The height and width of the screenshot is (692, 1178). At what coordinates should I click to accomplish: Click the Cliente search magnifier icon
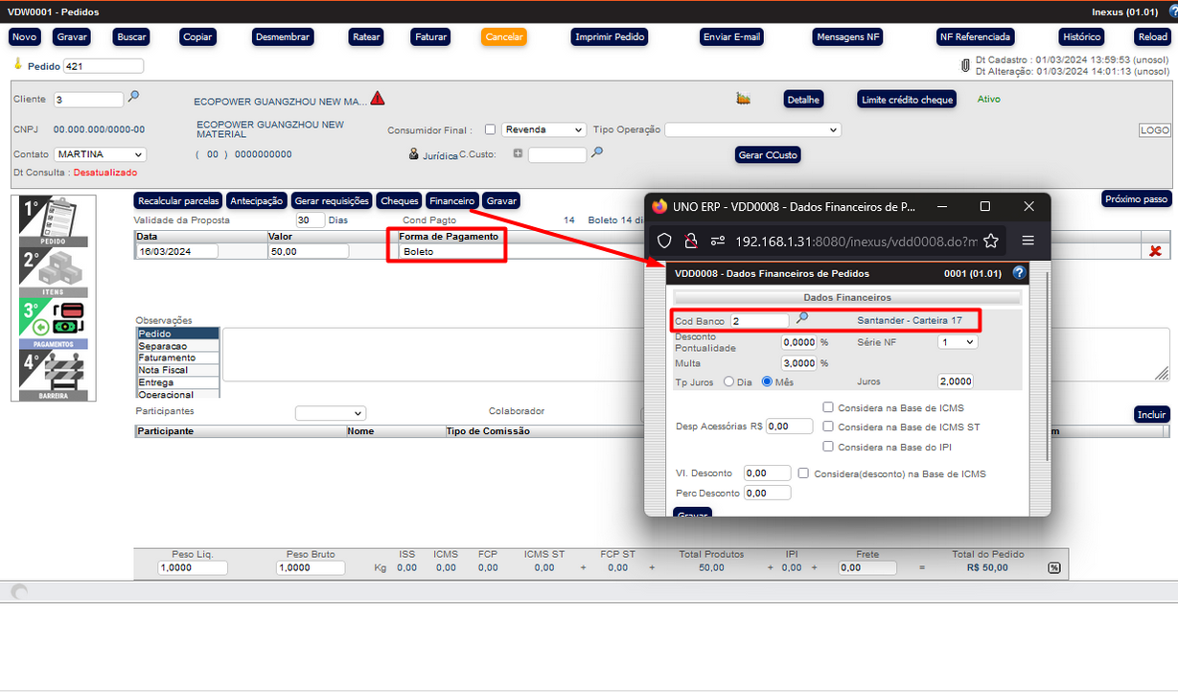tap(134, 97)
